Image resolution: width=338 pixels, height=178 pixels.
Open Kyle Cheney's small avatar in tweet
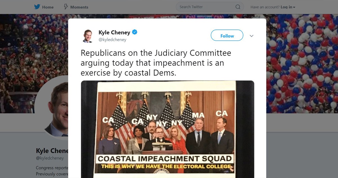click(88, 36)
